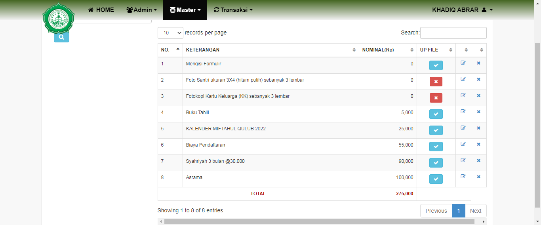Click the school logo emblem
Image resolution: width=541 pixels, height=225 pixels.
tap(59, 19)
